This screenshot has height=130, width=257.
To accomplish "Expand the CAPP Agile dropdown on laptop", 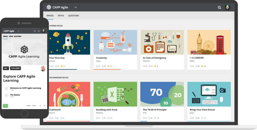I will [75, 7].
